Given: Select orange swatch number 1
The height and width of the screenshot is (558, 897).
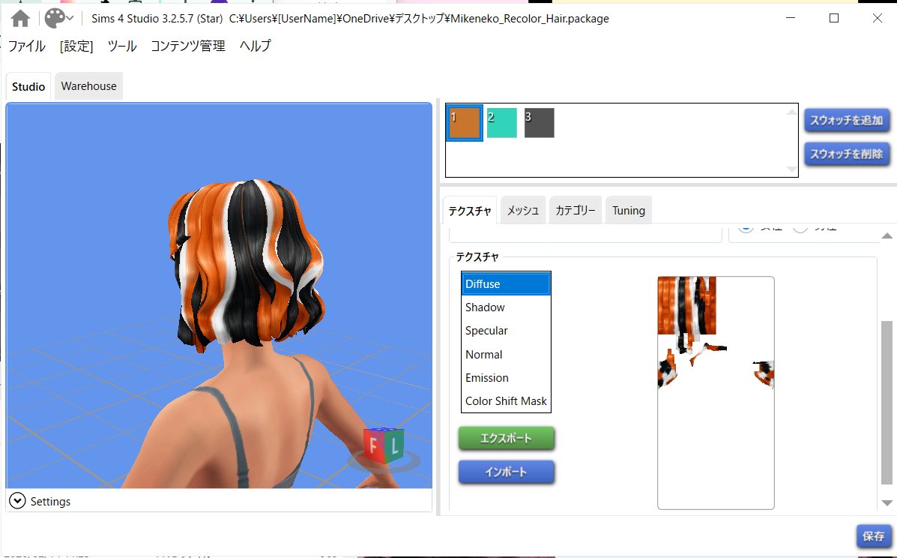Looking at the screenshot, I should [465, 122].
